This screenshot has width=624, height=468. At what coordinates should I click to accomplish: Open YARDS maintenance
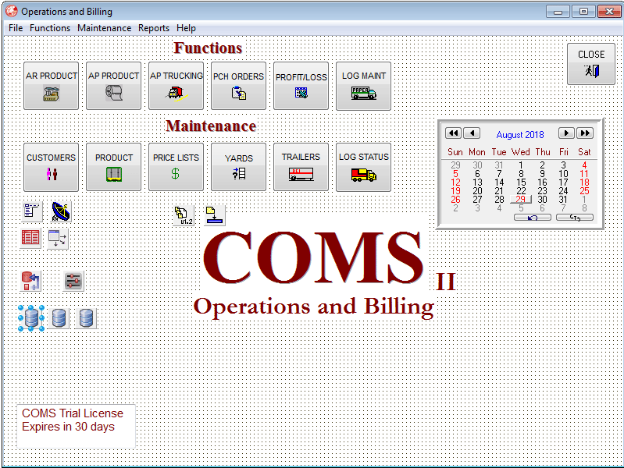(x=238, y=167)
